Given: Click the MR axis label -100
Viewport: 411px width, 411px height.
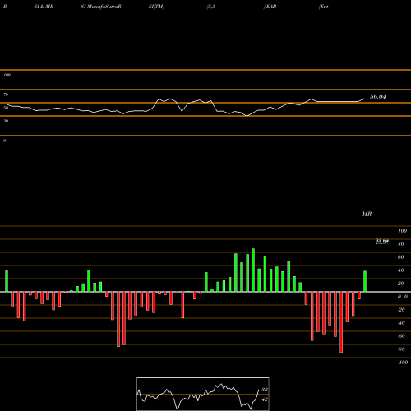Looking at the screenshot, I should coord(403,363).
